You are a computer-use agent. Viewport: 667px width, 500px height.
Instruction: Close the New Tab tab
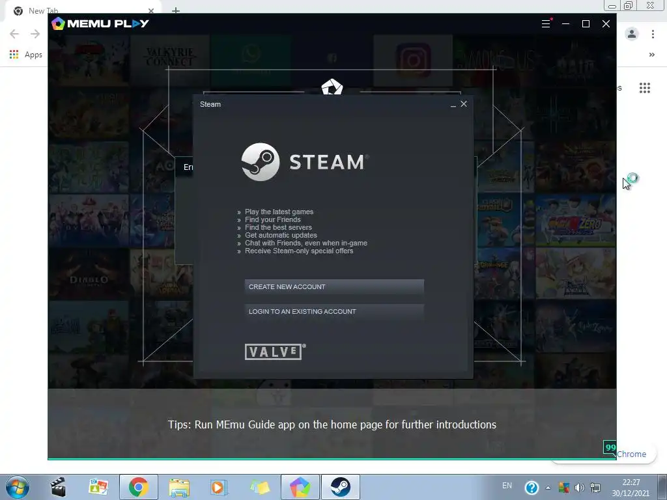(x=151, y=10)
